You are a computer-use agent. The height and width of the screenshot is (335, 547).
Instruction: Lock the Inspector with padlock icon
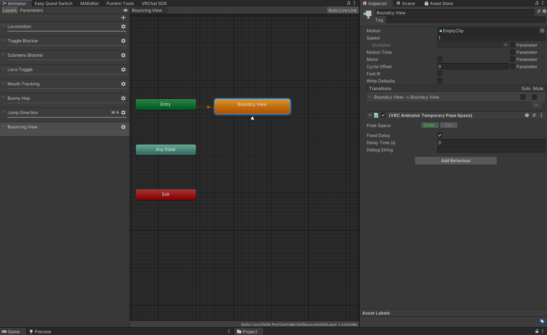(x=537, y=3)
